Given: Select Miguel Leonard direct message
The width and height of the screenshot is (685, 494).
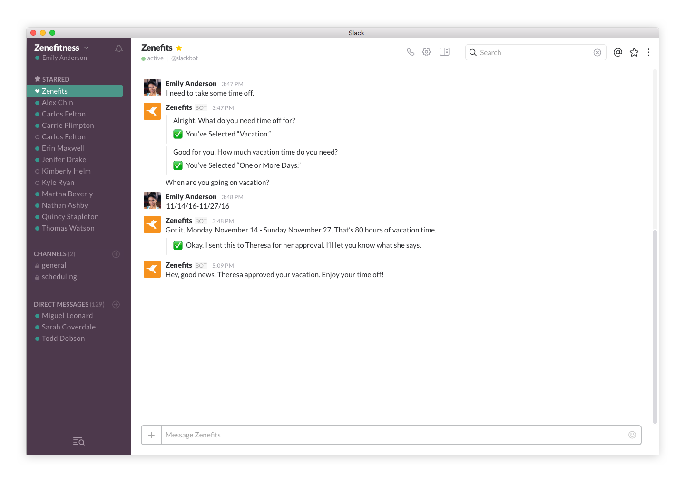Looking at the screenshot, I should pyautogui.click(x=67, y=316).
